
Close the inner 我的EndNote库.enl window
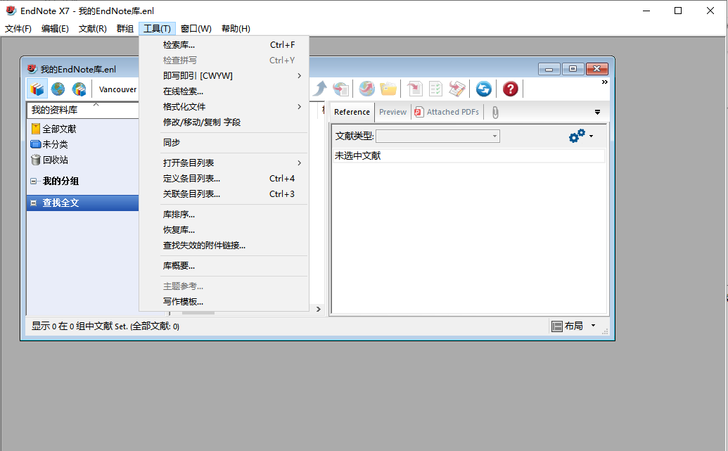point(597,69)
